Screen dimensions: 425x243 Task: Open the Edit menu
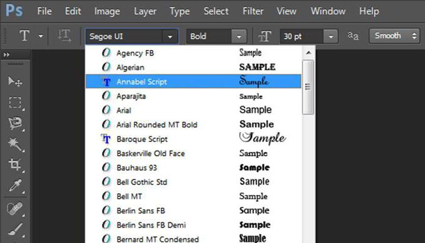(73, 11)
